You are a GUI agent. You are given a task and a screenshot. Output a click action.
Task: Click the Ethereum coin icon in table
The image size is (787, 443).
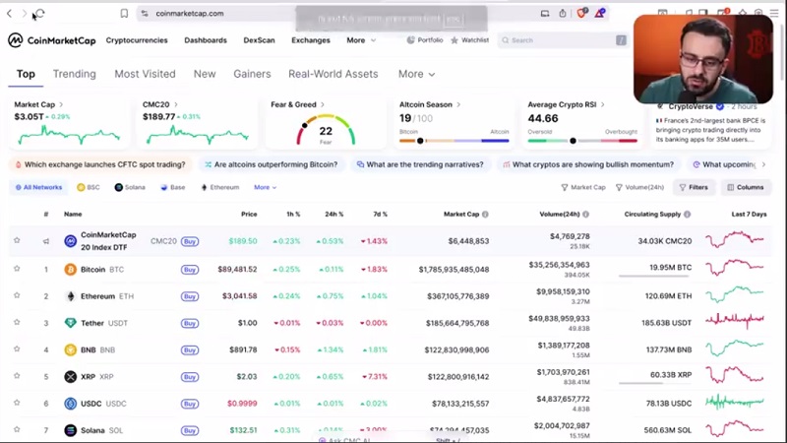[71, 295]
